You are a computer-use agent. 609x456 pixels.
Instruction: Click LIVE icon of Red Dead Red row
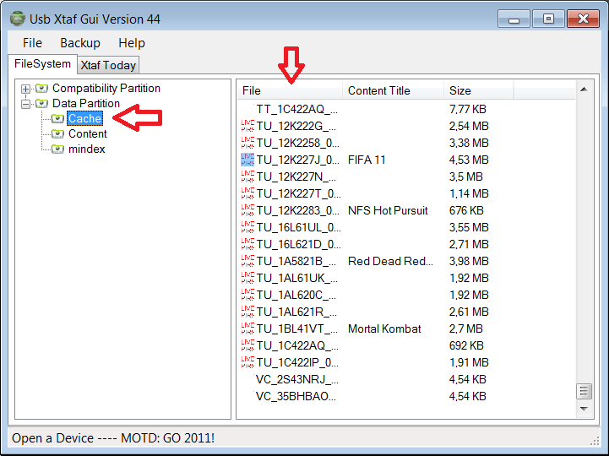pyautogui.click(x=247, y=261)
